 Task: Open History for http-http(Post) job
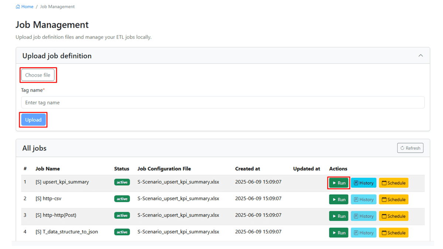click(x=363, y=216)
